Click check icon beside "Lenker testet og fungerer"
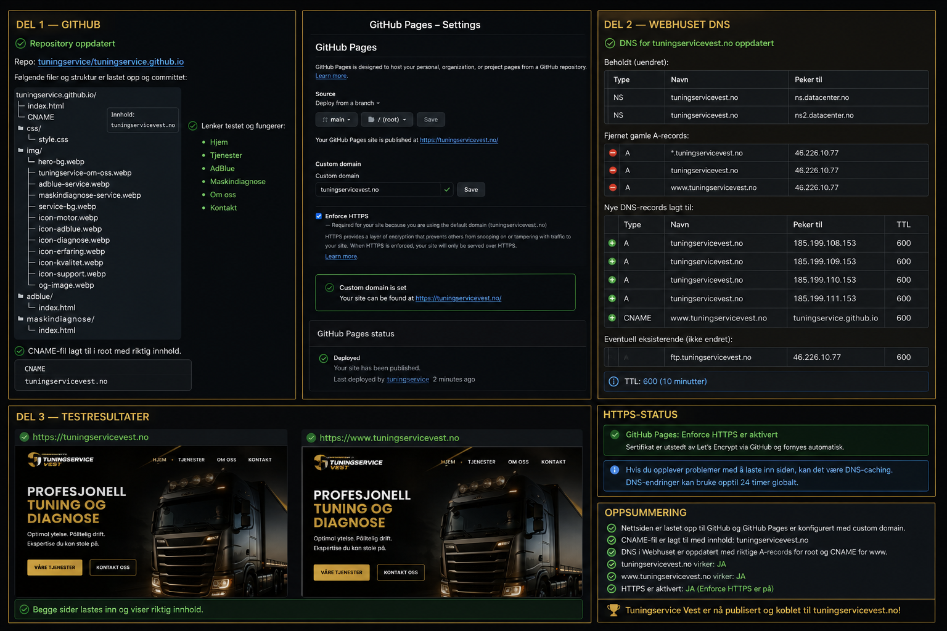Image resolution: width=947 pixels, height=631 pixels. tap(192, 126)
